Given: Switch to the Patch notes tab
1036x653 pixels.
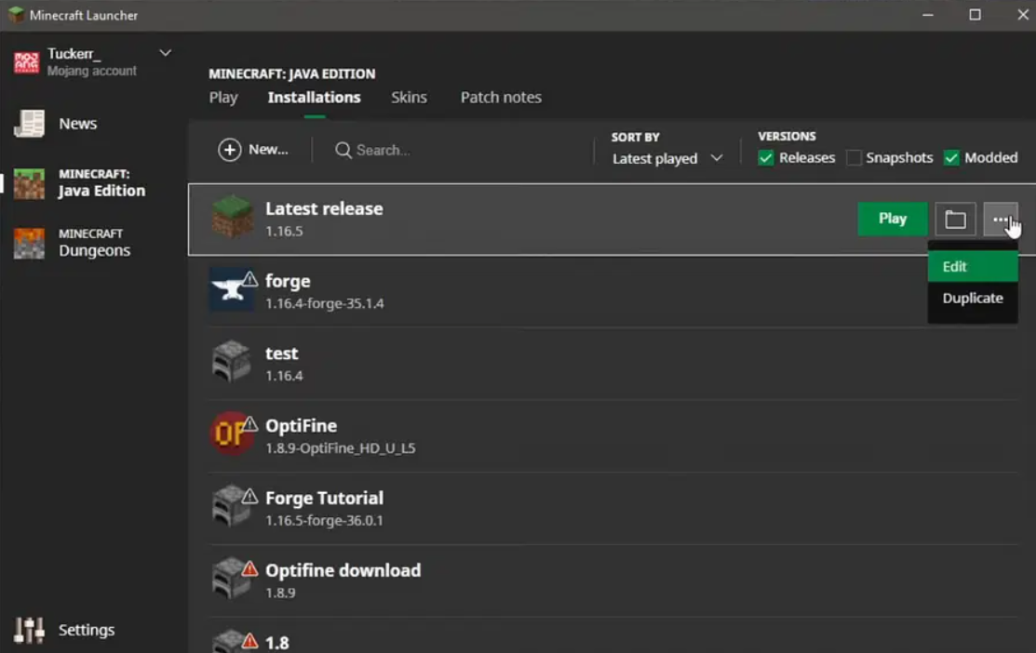Looking at the screenshot, I should click(x=501, y=98).
